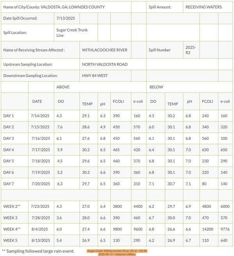The height and width of the screenshot is (256, 234).
Task: Select the DATE column header
Action: point(37,102)
